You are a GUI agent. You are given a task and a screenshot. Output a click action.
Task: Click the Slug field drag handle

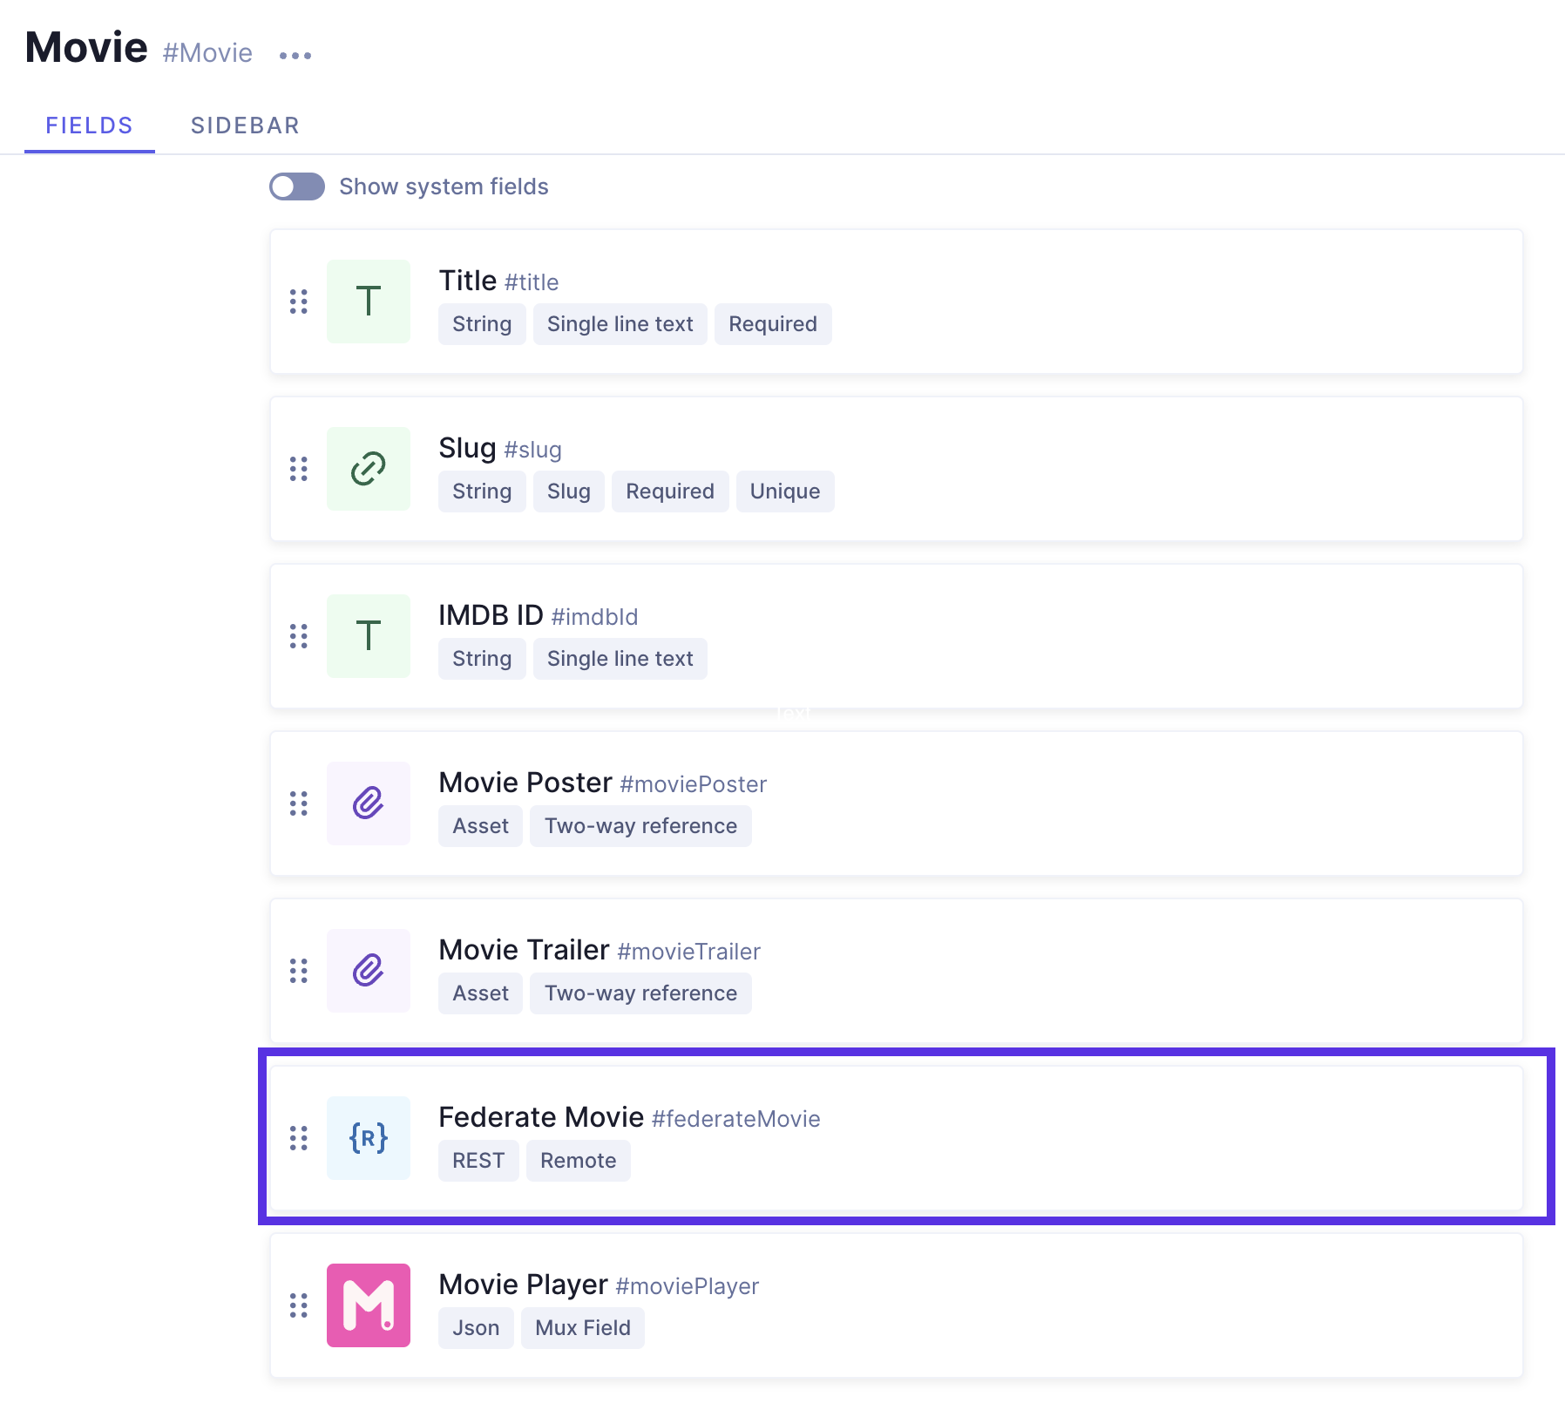coord(299,468)
